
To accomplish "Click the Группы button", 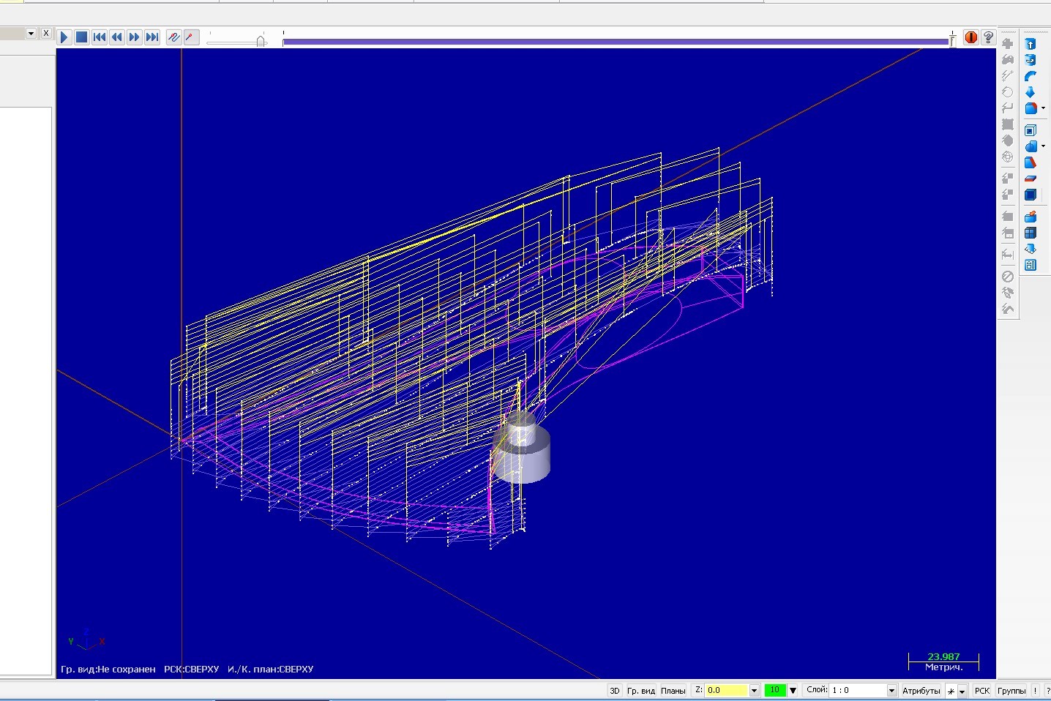I will tap(1011, 690).
